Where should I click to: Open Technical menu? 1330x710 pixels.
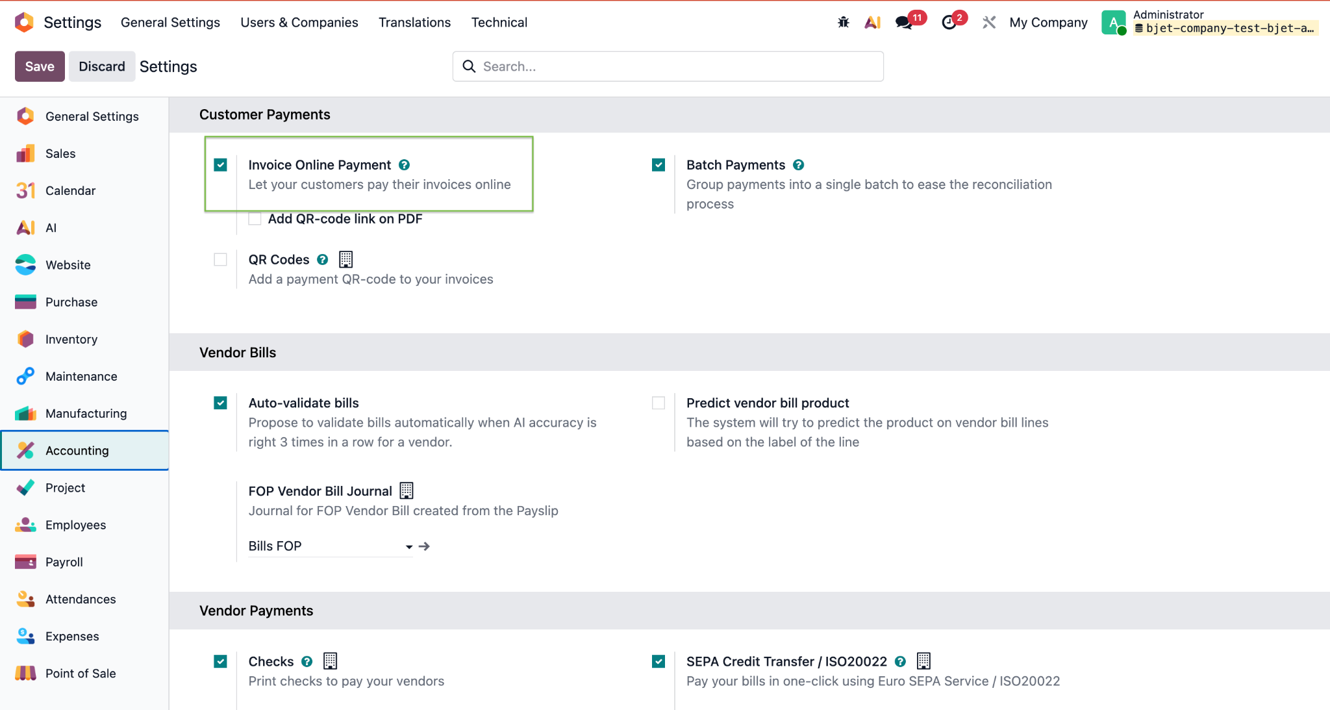(499, 23)
